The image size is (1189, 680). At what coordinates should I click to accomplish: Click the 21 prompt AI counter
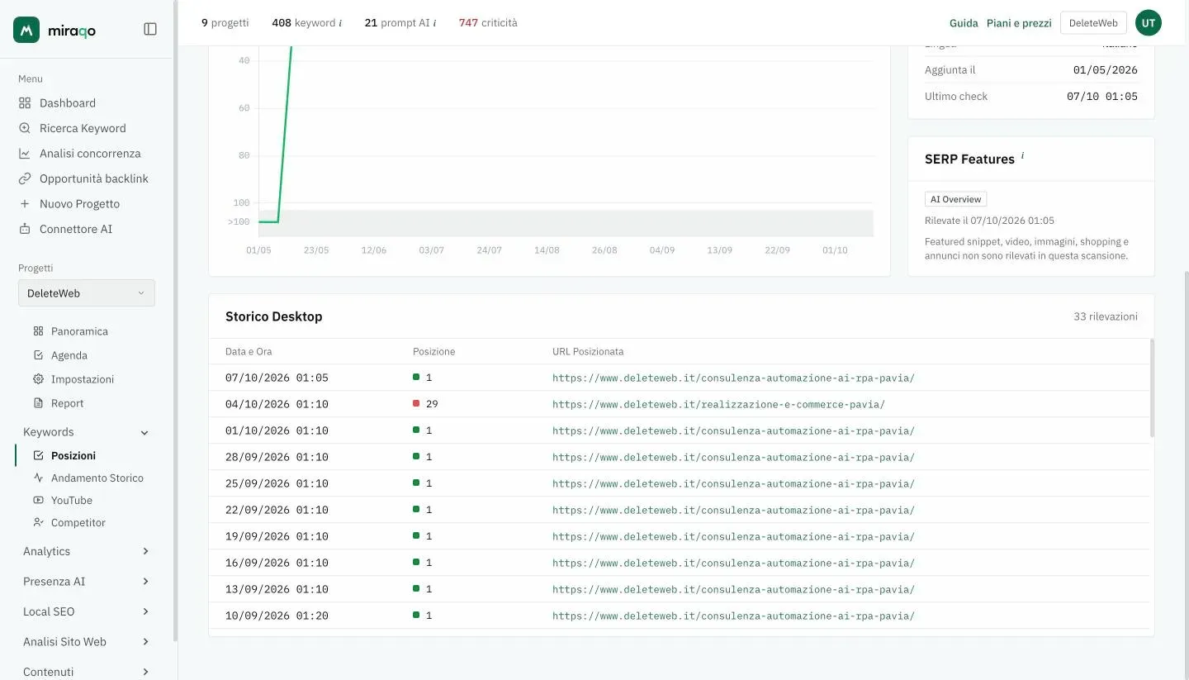pos(400,23)
